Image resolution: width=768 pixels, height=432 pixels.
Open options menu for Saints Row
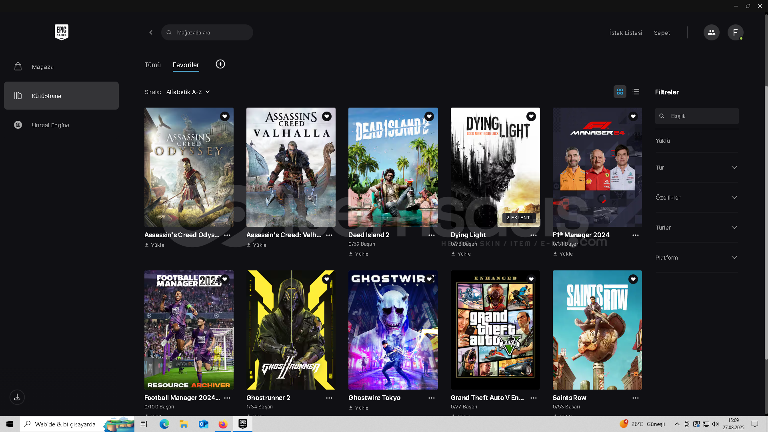tap(636, 398)
